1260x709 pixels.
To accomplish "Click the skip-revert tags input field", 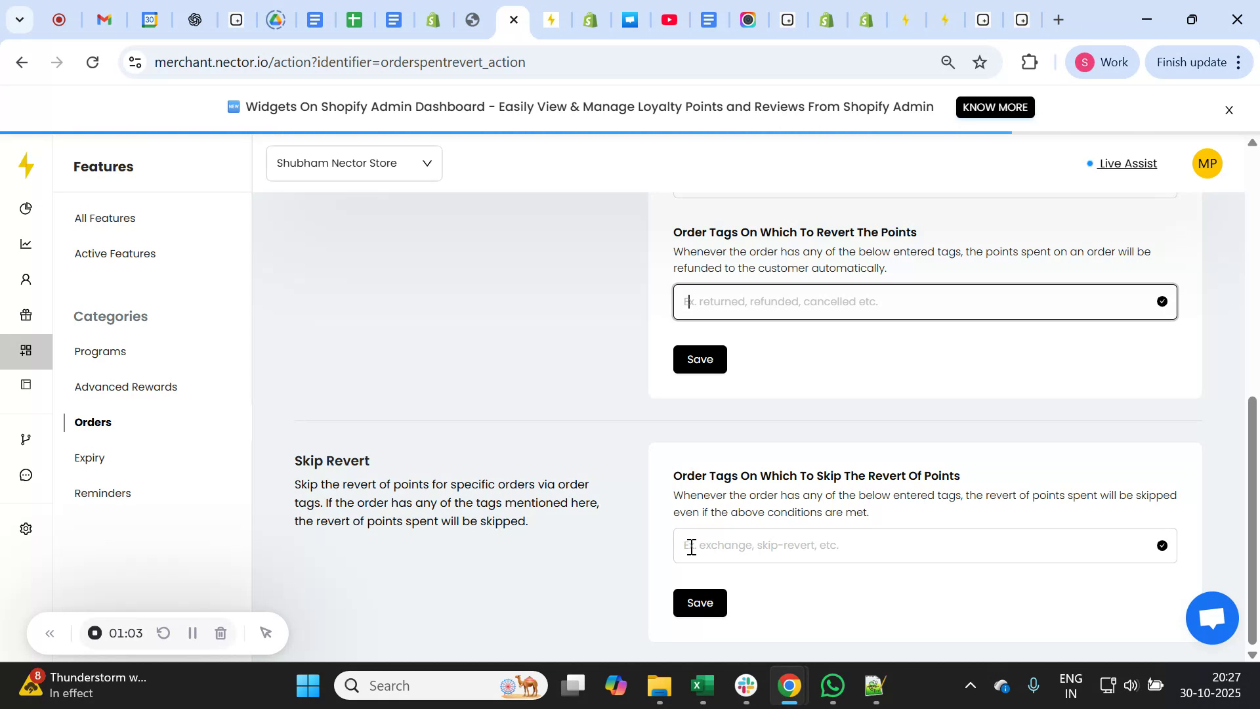I will point(853,545).
